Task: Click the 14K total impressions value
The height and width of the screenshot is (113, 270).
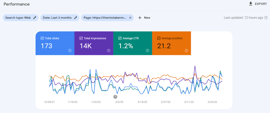Action: click(86, 46)
